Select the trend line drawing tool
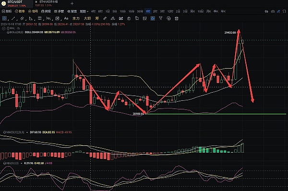Image resolution: width=288 pixels, height=191 pixels. click(13, 18)
